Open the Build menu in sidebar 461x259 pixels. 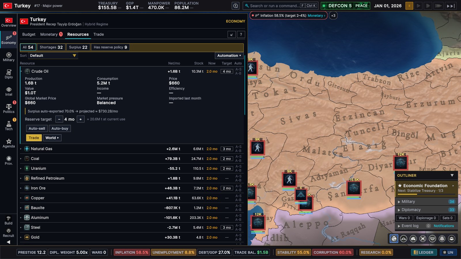point(8,220)
